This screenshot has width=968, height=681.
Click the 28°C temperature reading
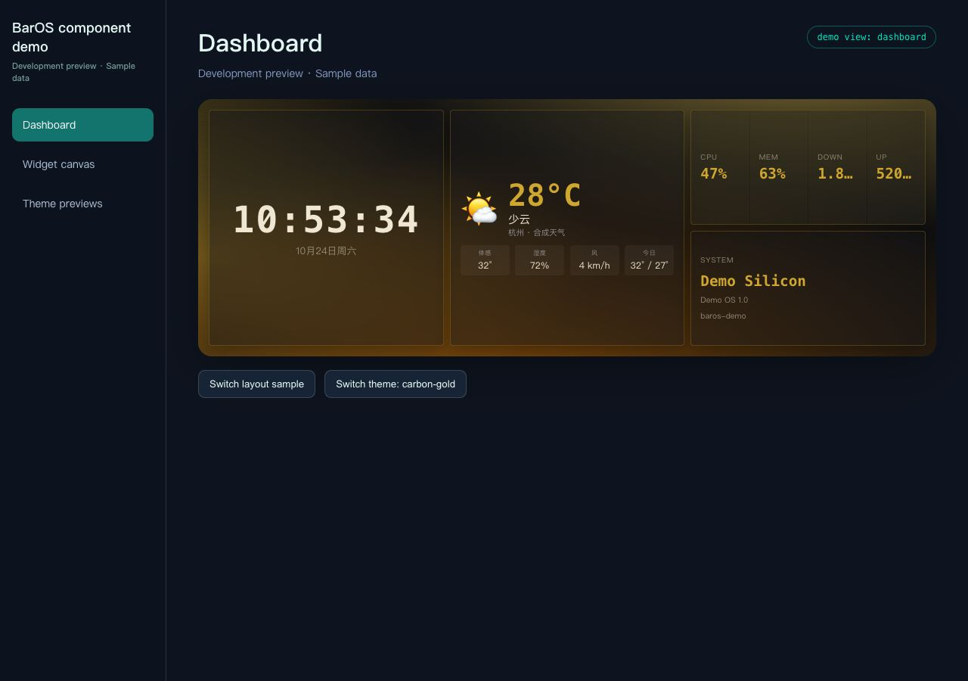tap(544, 195)
